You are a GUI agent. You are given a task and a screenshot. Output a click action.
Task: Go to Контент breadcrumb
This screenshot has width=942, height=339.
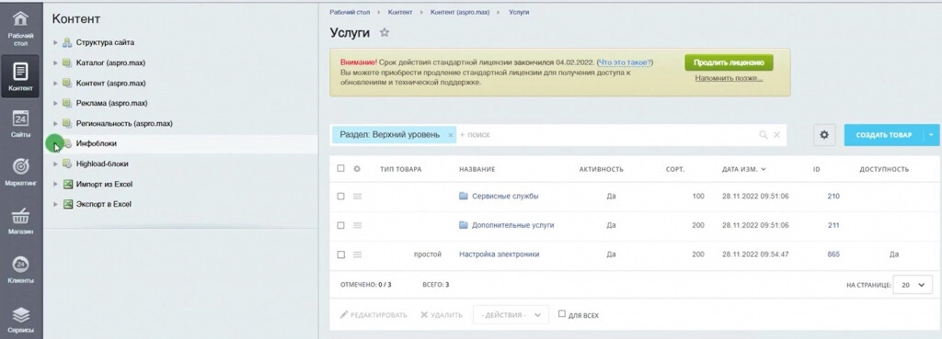400,12
